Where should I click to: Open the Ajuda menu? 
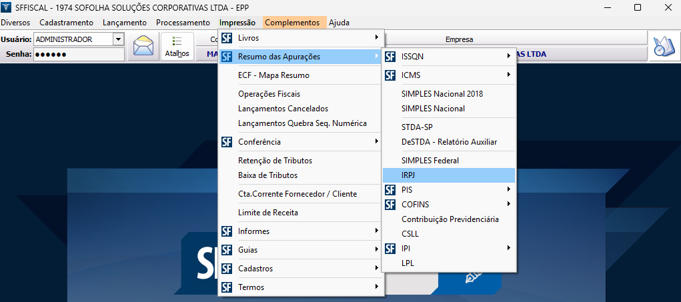(x=339, y=23)
